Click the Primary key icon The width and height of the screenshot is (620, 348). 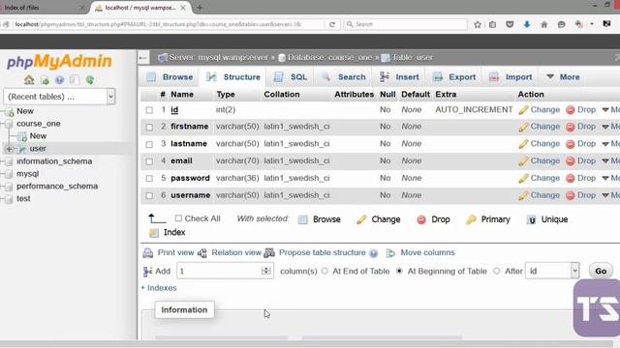[471, 219]
